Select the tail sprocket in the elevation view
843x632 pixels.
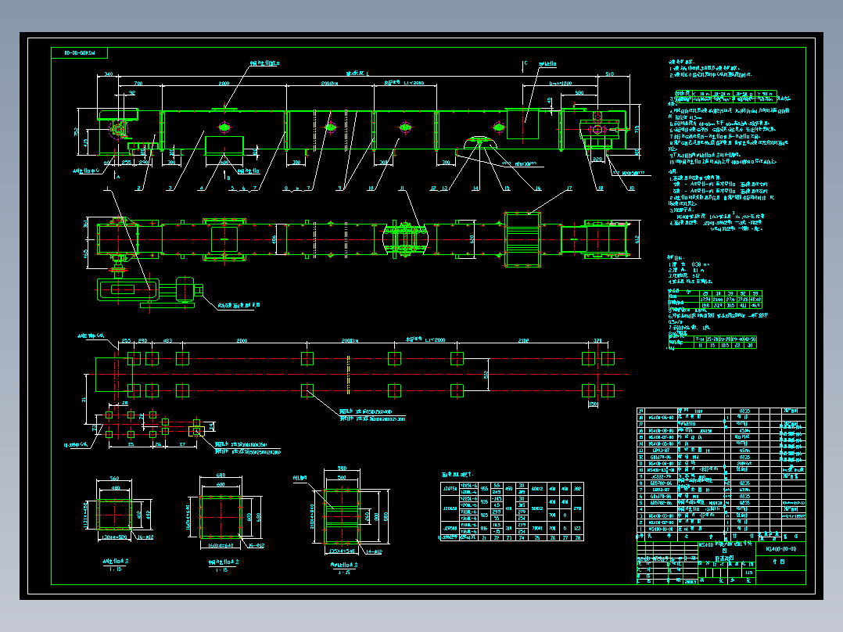point(597,129)
